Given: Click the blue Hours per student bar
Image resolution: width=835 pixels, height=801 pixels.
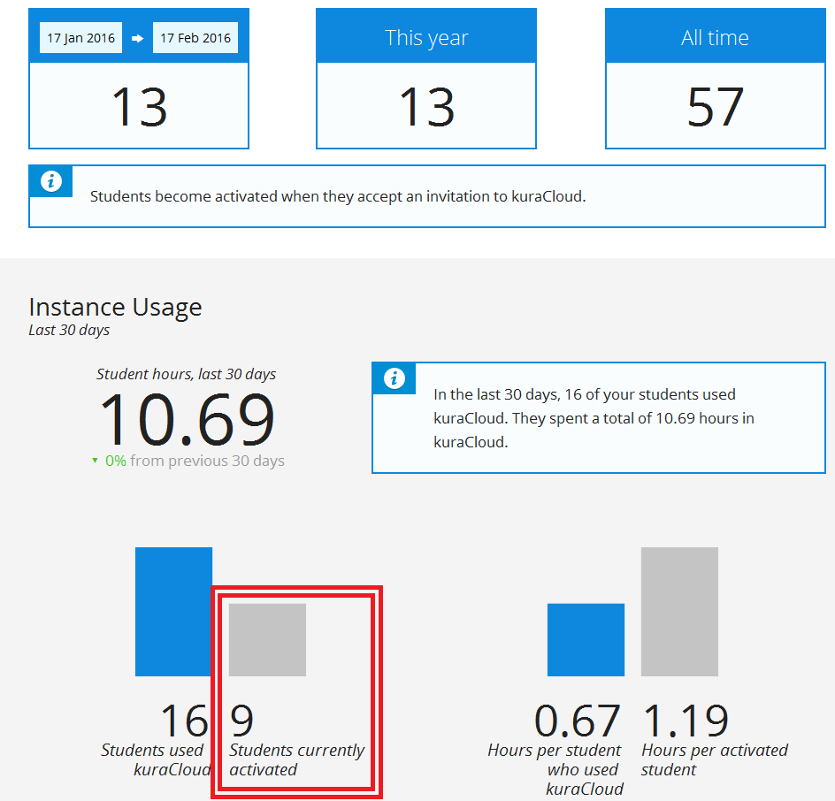Looking at the screenshot, I should point(586,639).
